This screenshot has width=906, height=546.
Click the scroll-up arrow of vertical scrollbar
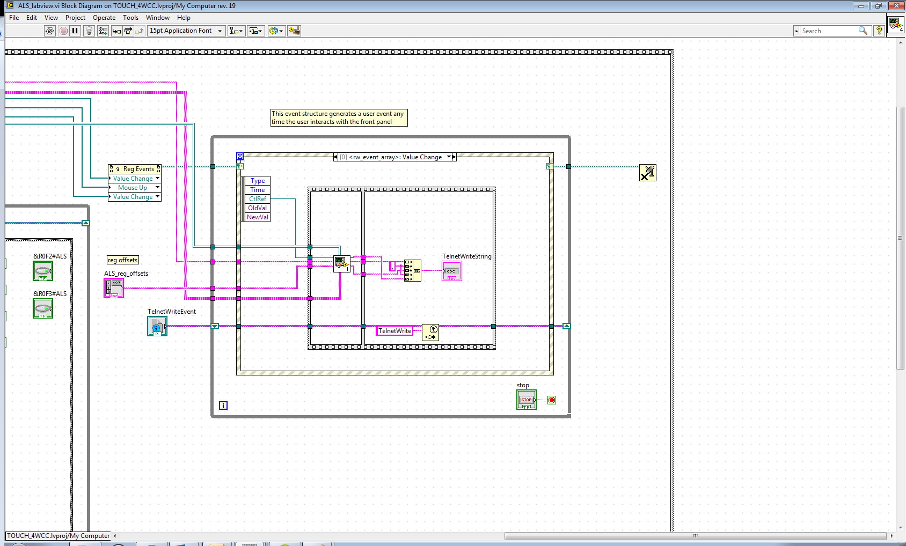coord(901,42)
